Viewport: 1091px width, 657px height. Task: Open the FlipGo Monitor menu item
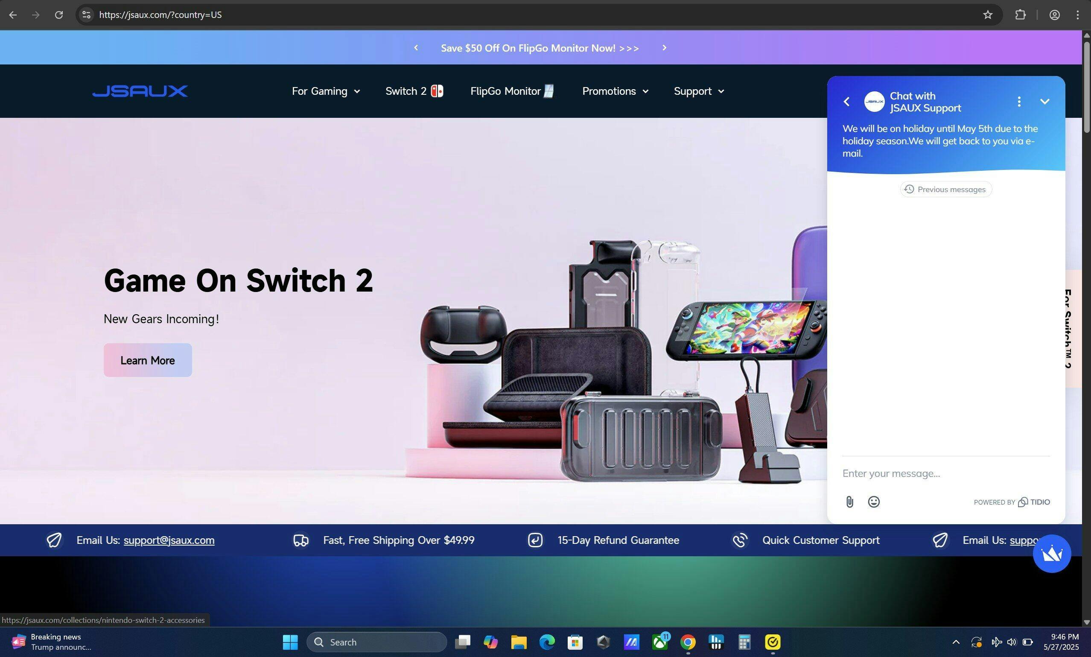click(x=512, y=91)
